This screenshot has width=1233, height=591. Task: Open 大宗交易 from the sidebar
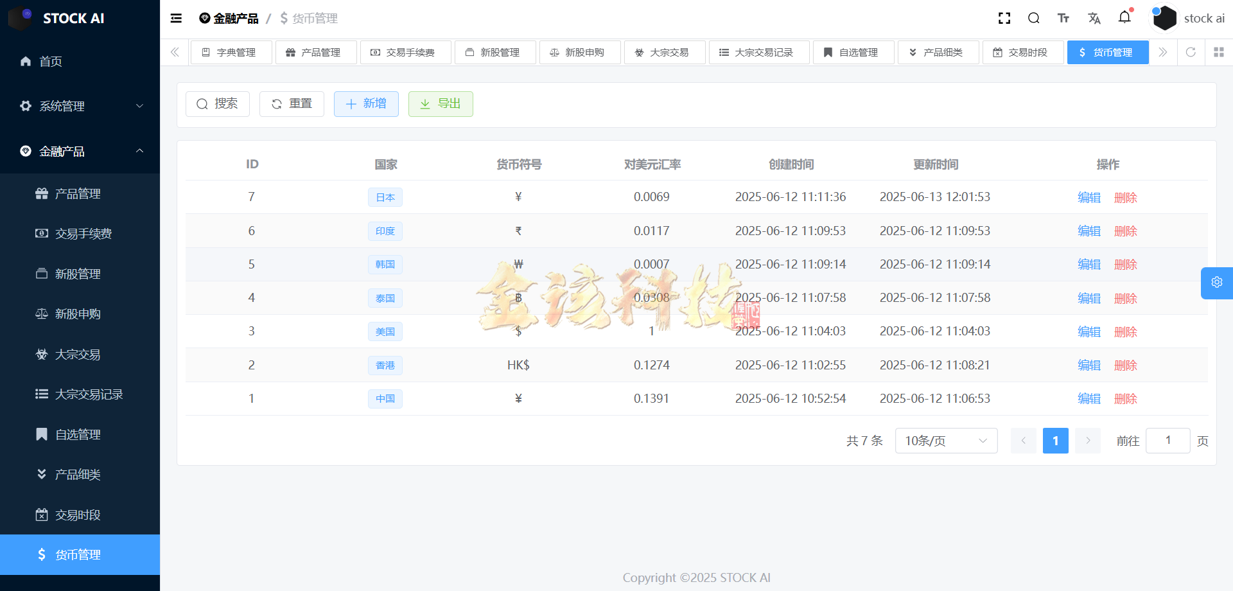[77, 354]
